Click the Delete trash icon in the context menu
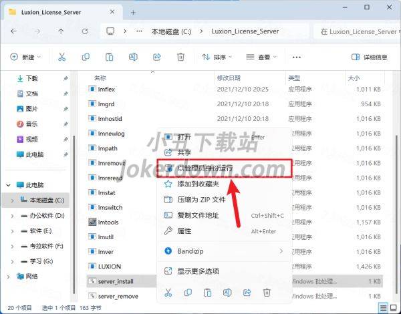The image size is (401, 314). click(x=267, y=293)
